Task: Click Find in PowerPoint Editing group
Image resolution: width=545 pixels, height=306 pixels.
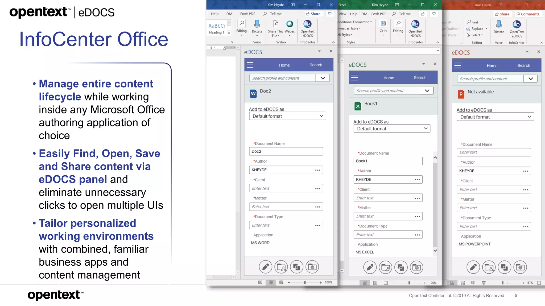Action: click(x=472, y=22)
